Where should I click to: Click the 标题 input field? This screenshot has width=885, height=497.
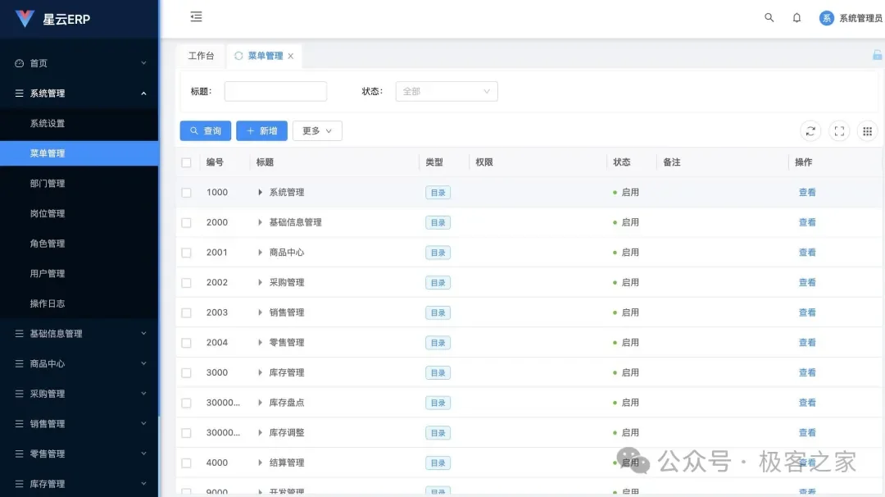coord(275,91)
